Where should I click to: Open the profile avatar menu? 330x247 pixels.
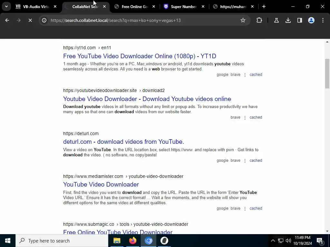[311, 20]
